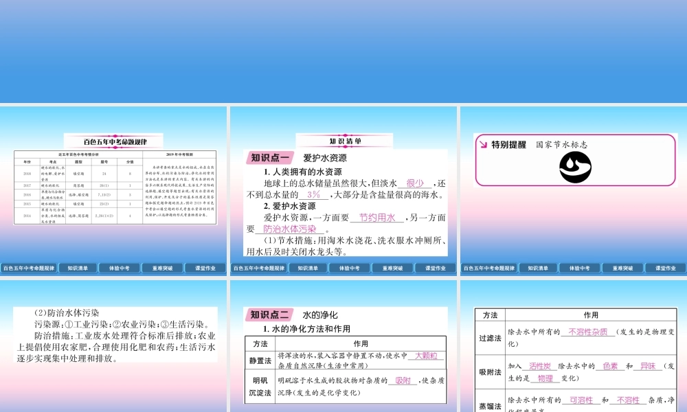Viewport: 687px width, 412px height.
Task: Click the pink answer 3%
Action: pos(314,195)
